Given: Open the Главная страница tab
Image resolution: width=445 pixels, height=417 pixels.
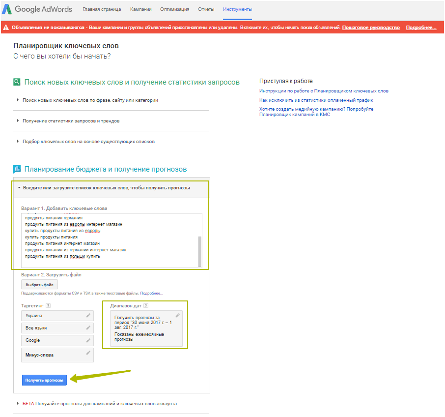Looking at the screenshot, I should (102, 9).
